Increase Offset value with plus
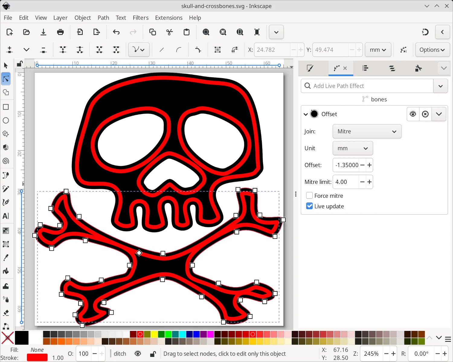 (x=369, y=165)
